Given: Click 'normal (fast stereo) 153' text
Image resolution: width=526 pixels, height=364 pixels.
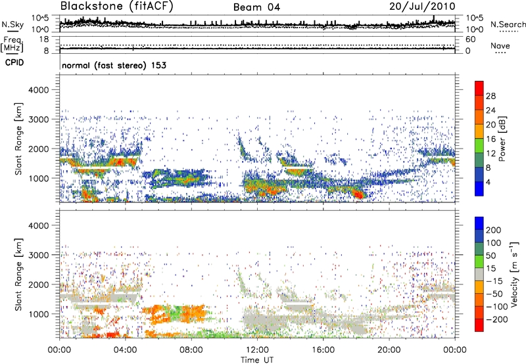Looking at the screenshot, I should 114,65.
